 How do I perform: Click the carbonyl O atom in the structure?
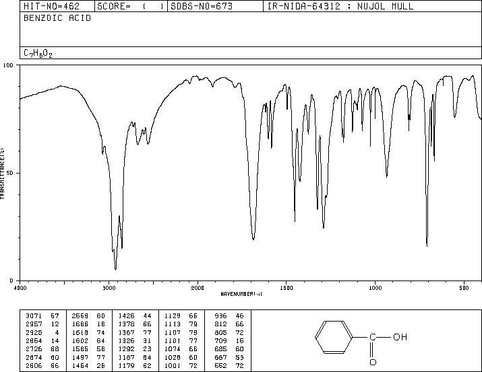(373, 362)
